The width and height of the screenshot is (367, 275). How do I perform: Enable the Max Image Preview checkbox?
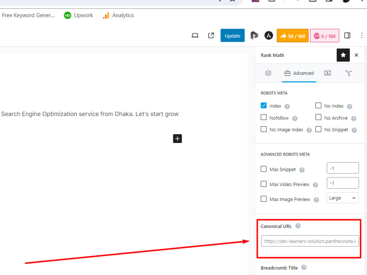coord(264,199)
